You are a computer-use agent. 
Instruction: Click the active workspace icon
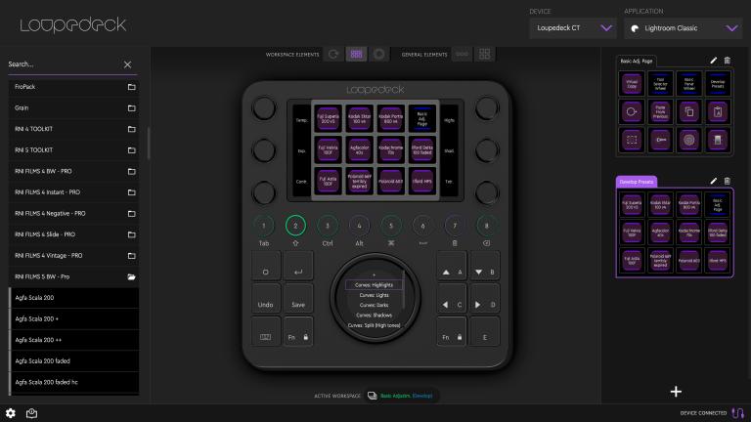click(x=373, y=396)
